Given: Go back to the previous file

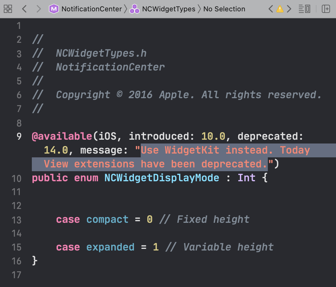Looking at the screenshot, I should [x=24, y=9].
